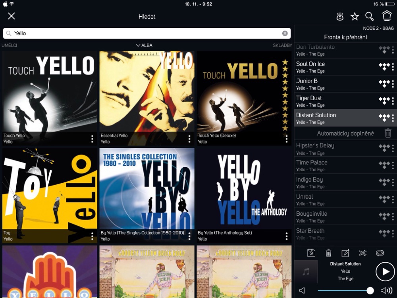Select Indigo Bay in the queue

pyautogui.click(x=345, y=183)
